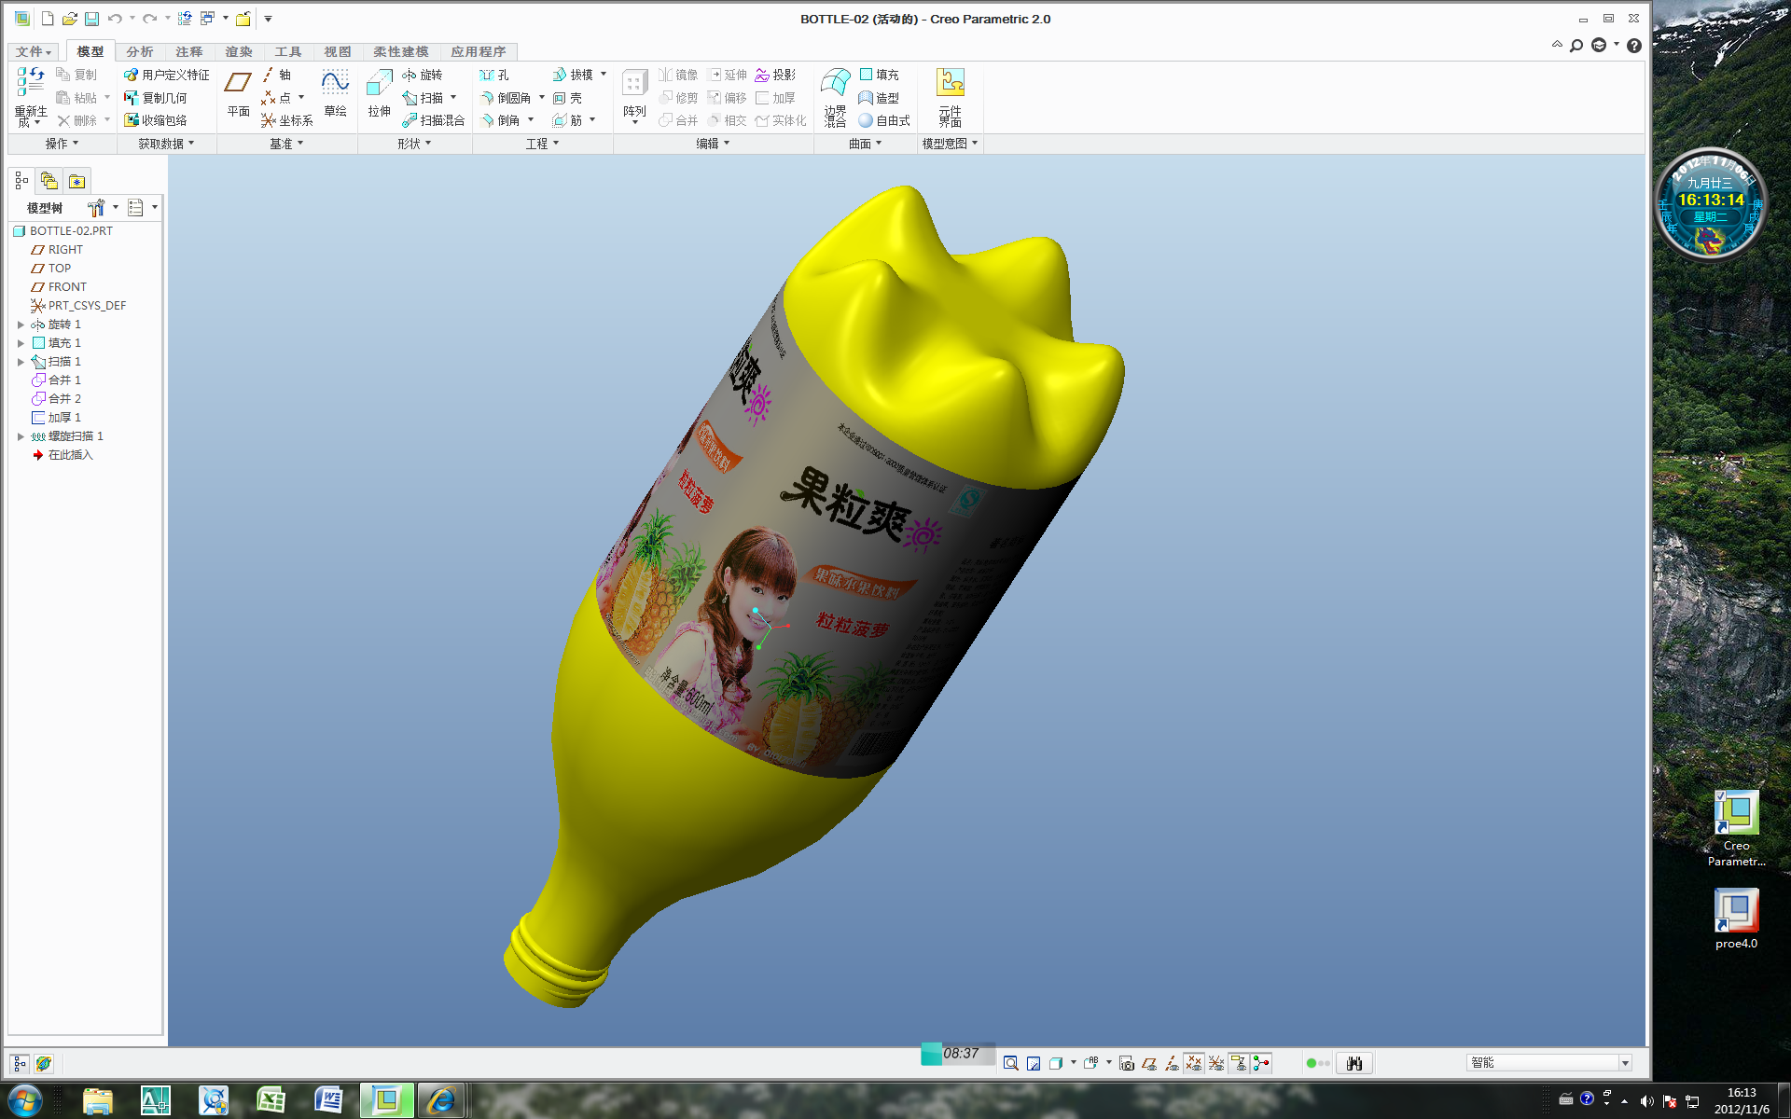Expand the 旋转 1 feature node
This screenshot has width=1791, height=1119.
[21, 325]
